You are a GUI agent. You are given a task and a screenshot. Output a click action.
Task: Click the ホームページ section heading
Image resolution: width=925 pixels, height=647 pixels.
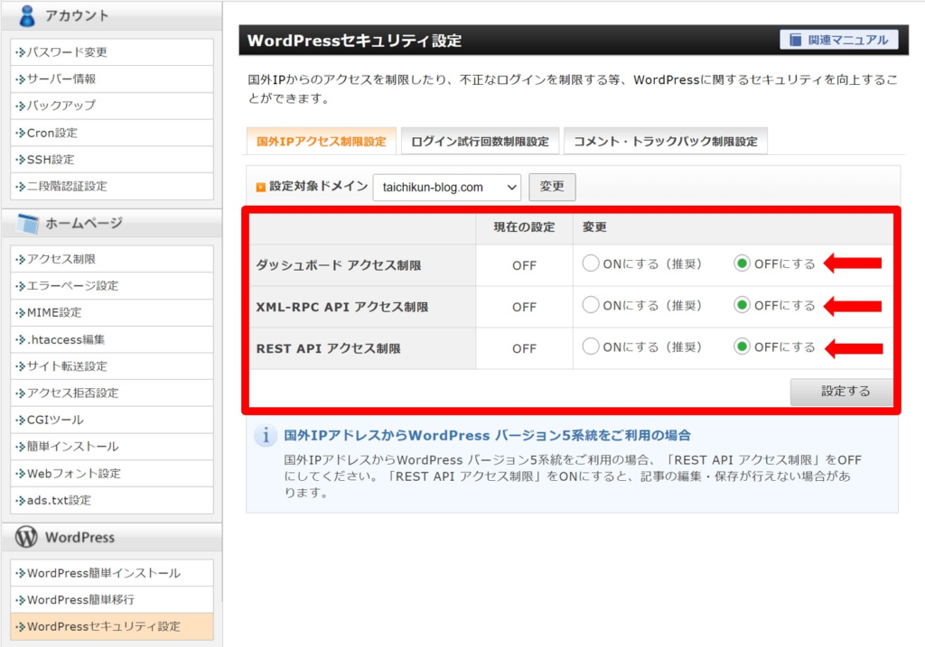[84, 223]
